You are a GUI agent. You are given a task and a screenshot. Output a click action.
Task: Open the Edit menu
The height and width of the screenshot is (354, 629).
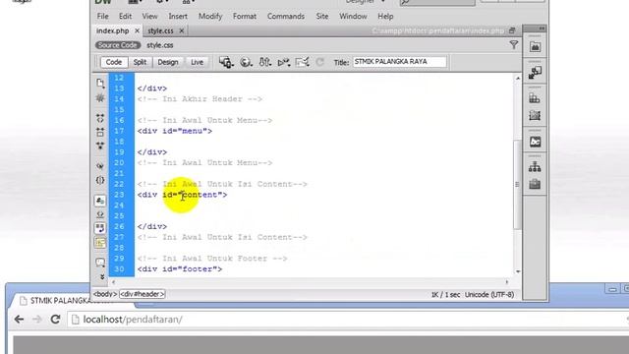point(125,17)
